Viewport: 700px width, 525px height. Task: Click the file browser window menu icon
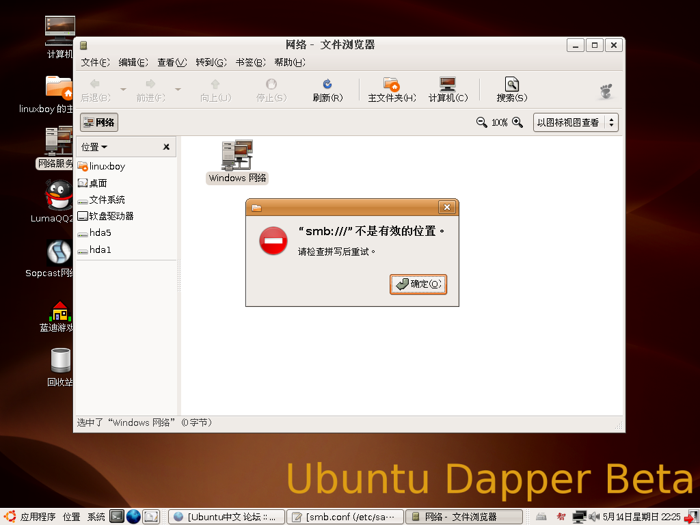[x=83, y=45]
